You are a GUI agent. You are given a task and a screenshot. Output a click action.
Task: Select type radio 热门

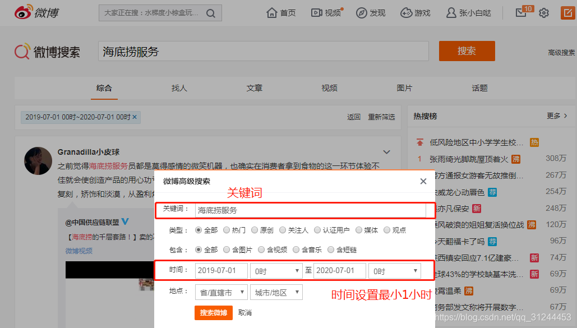pos(227,230)
